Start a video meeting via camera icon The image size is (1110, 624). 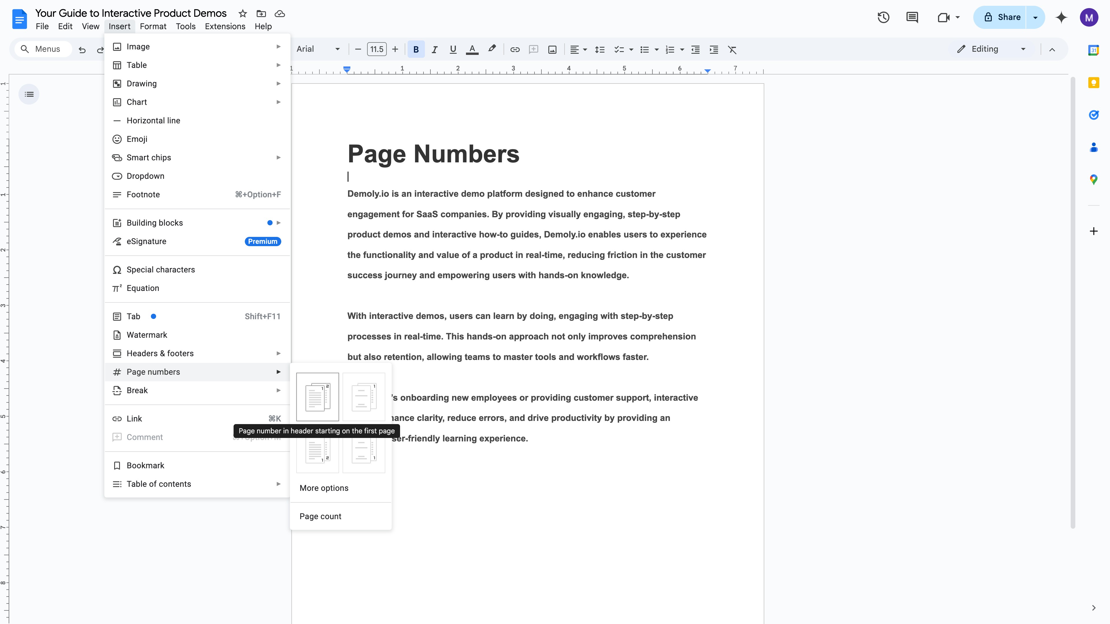(x=944, y=17)
